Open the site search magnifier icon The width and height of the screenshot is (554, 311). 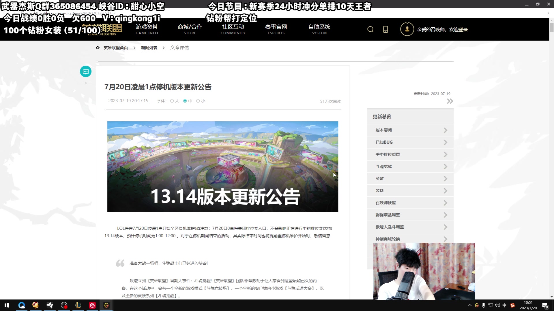370,29
